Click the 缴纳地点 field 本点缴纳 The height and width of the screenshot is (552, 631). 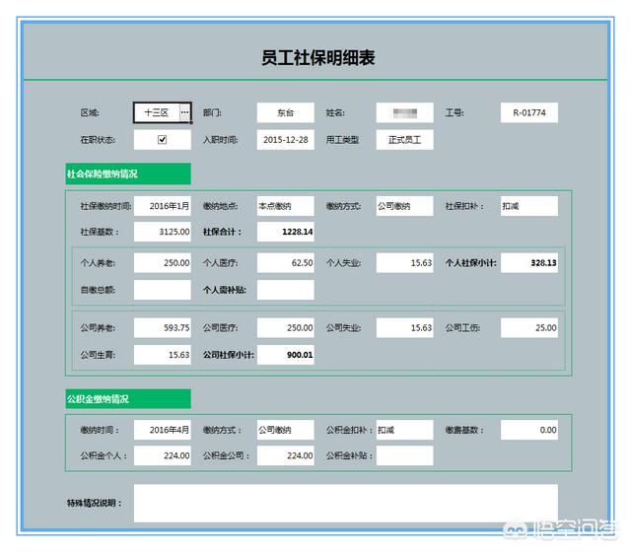tap(286, 206)
